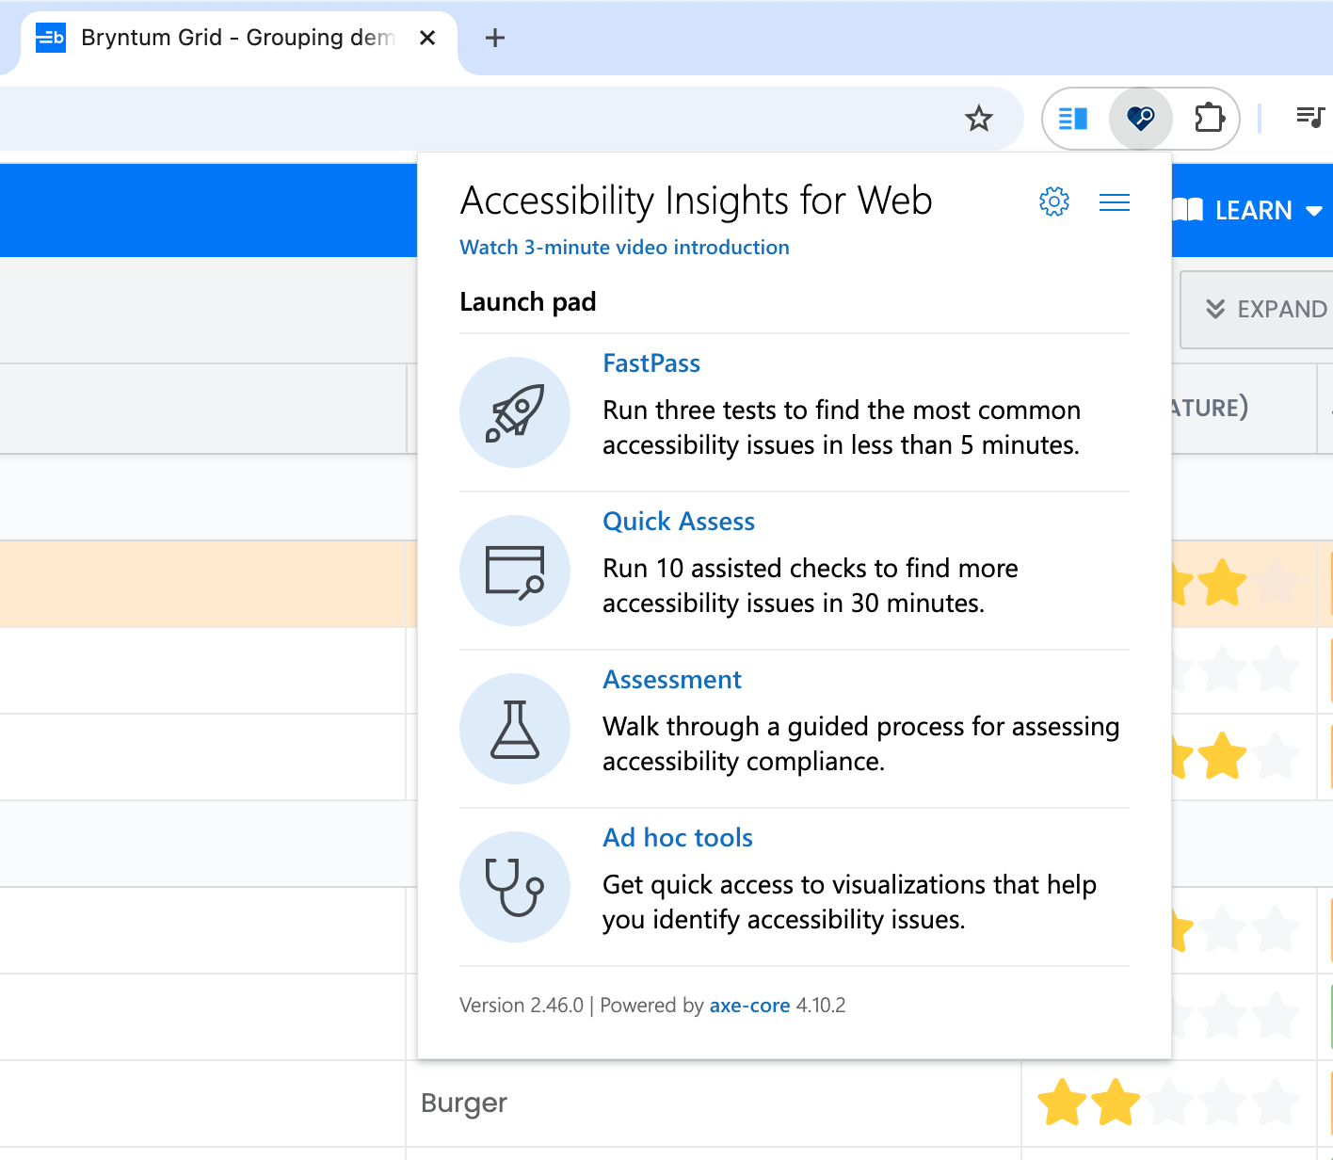1333x1160 pixels.
Task: Click the Assessment flask icon
Action: [515, 729]
